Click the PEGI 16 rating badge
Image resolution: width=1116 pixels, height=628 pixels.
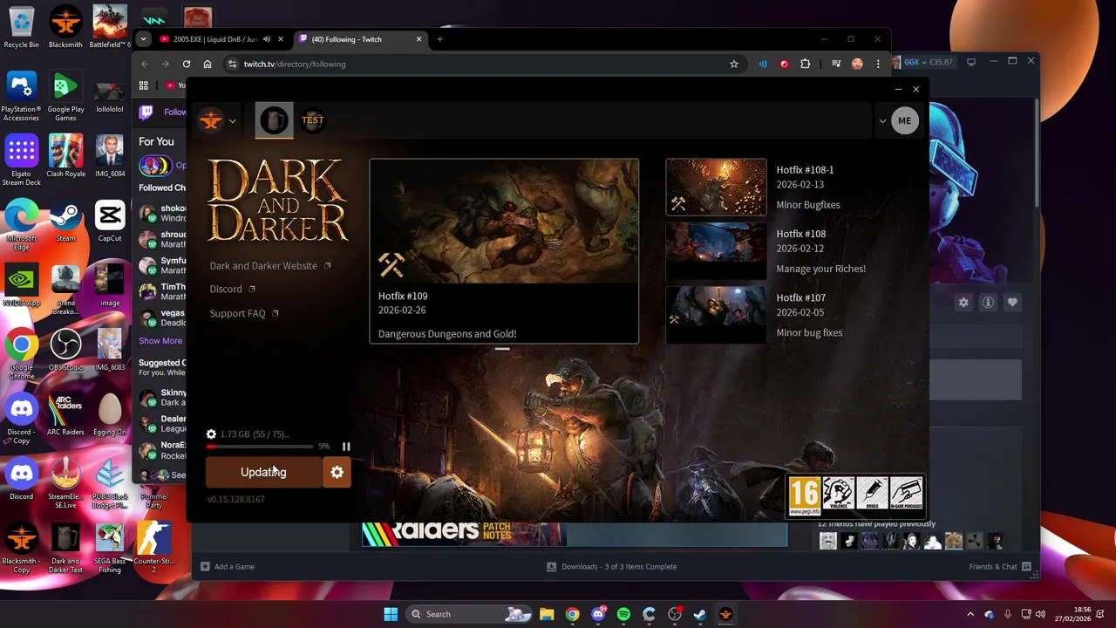[x=804, y=496]
